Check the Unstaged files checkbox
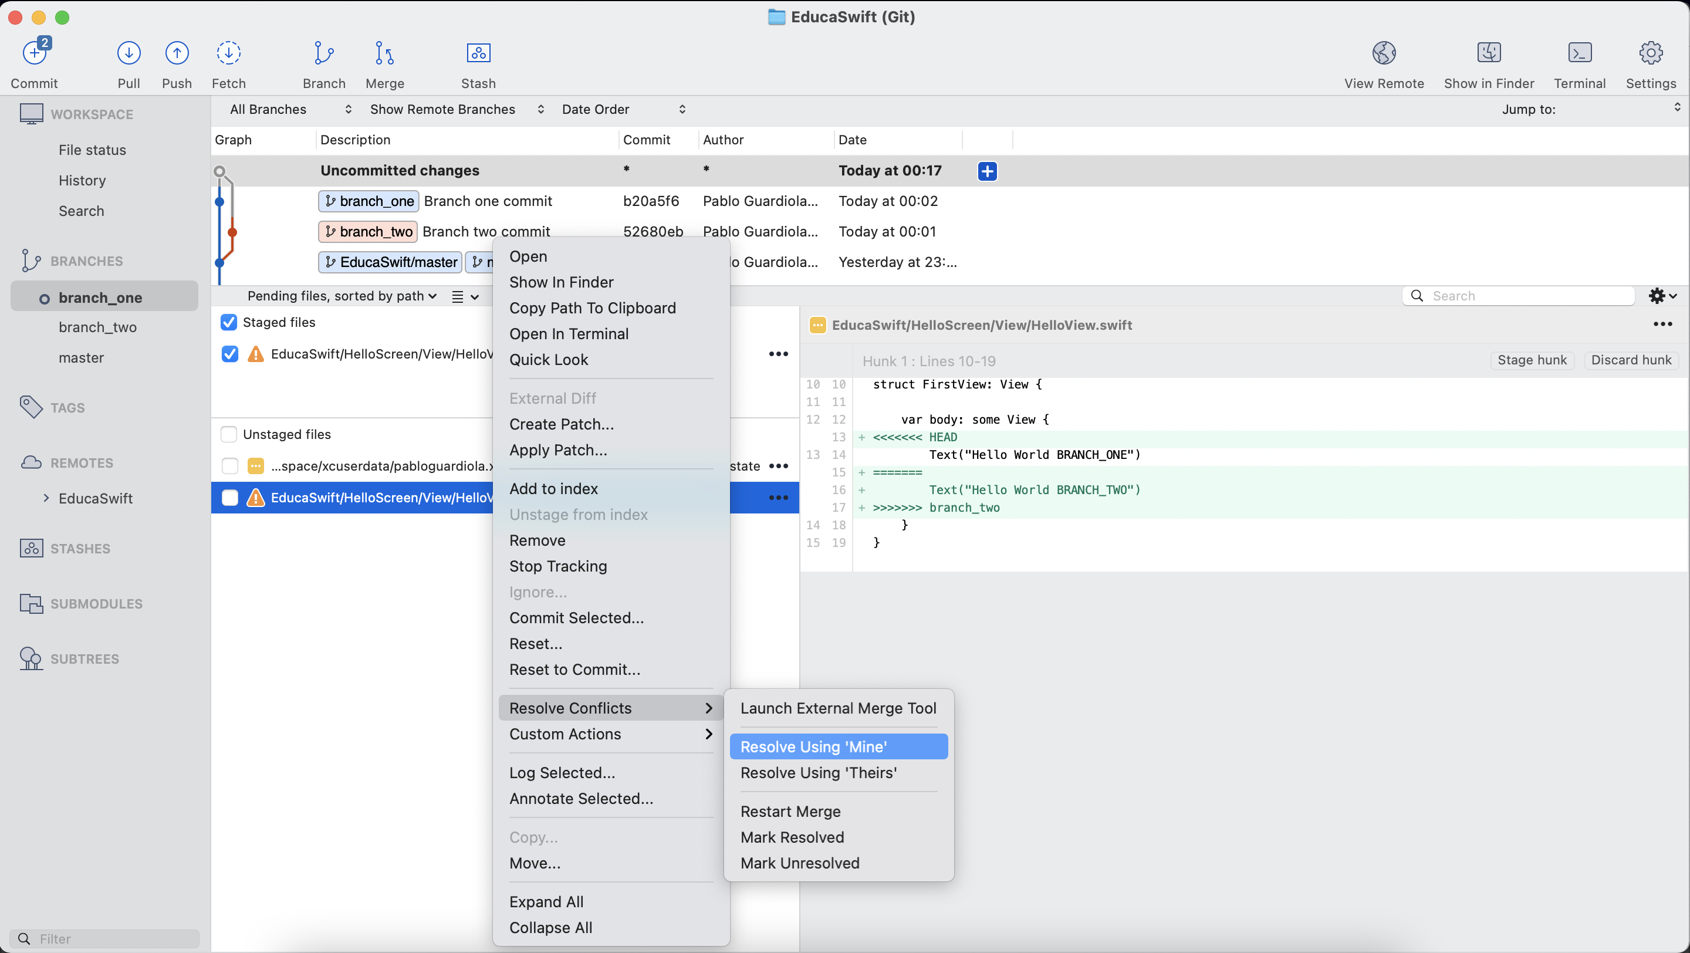This screenshot has width=1690, height=953. pos(229,434)
